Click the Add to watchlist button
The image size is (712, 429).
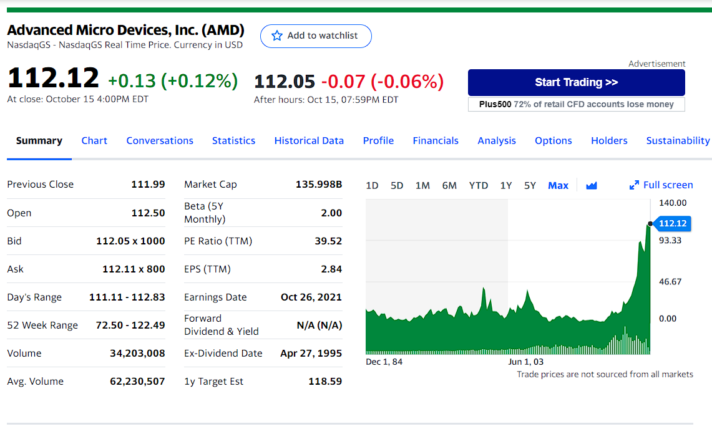[x=316, y=36]
